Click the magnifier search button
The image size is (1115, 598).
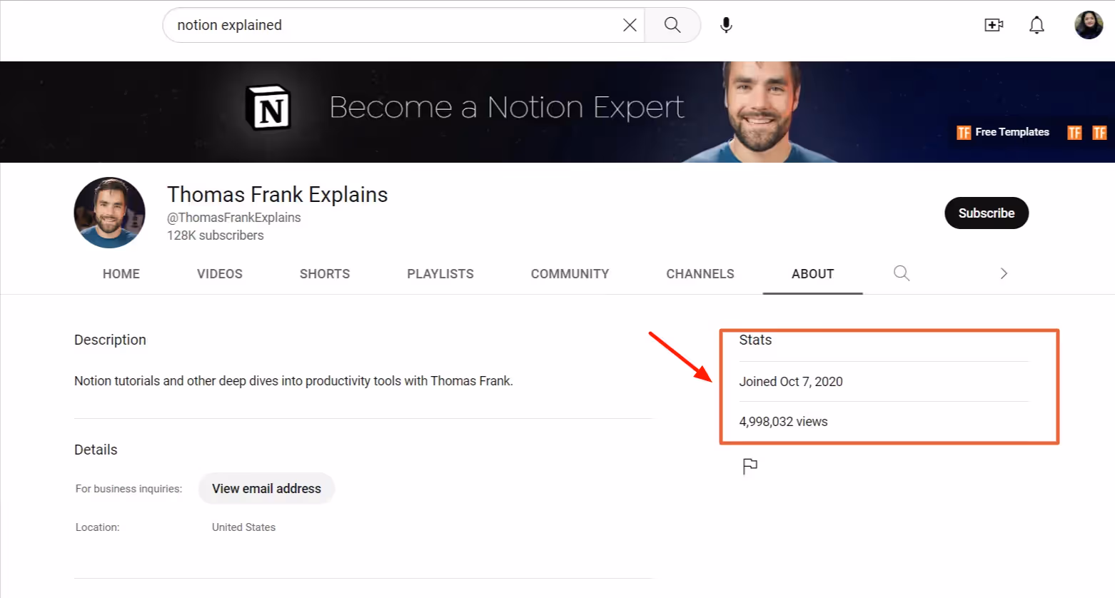point(672,25)
